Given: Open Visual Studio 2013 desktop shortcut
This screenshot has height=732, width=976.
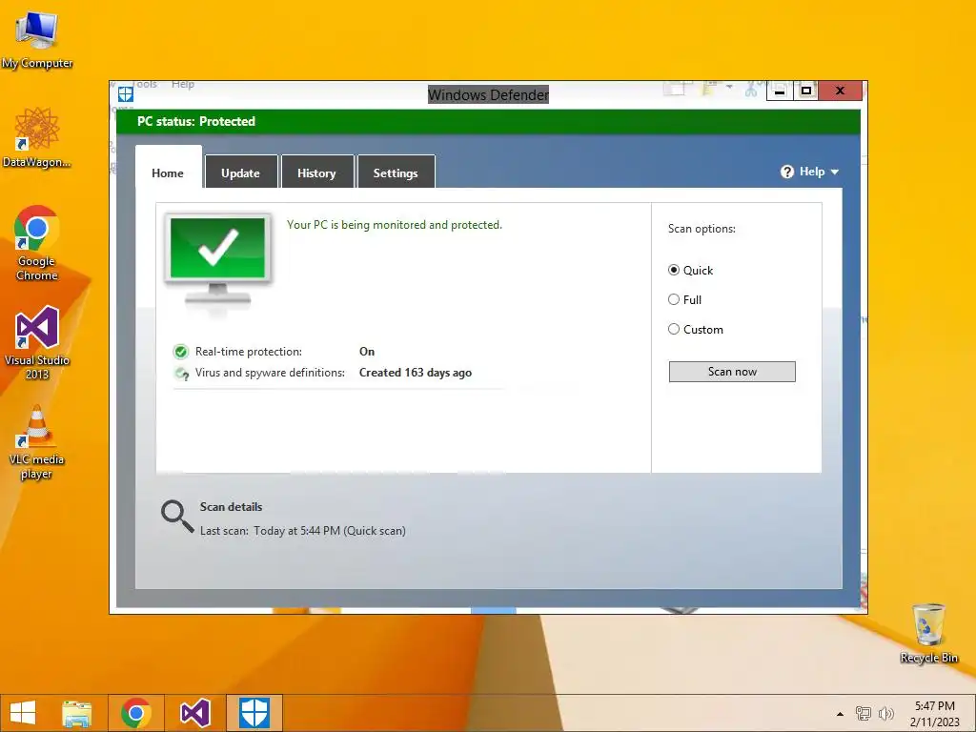Looking at the screenshot, I should point(37,342).
